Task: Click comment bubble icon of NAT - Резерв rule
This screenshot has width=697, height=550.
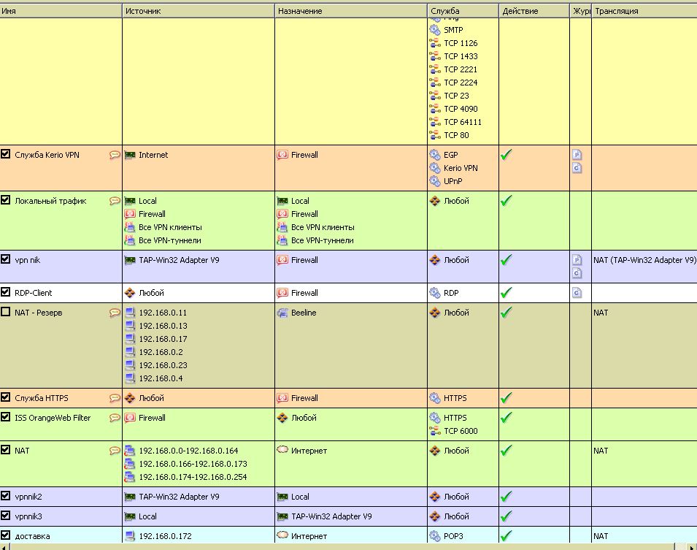Action: (x=115, y=313)
